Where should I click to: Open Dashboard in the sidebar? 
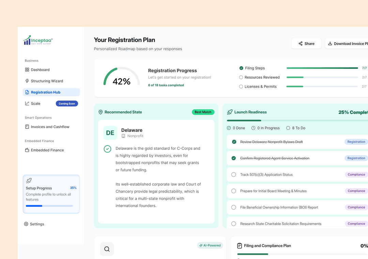(51, 70)
